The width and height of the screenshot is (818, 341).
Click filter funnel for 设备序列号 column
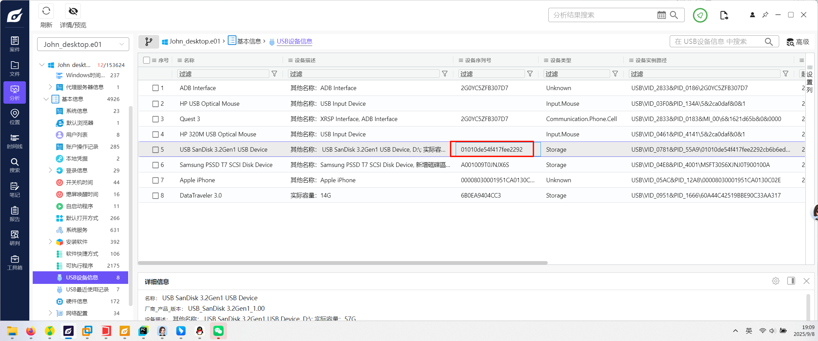click(530, 74)
